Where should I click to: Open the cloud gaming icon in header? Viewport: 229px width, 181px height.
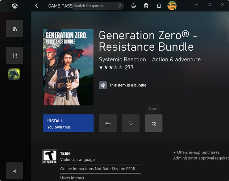click(133, 6)
